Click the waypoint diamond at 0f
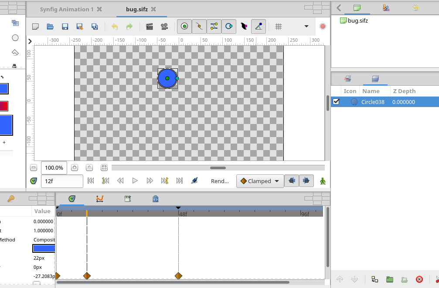The height and width of the screenshot is (288, 439). 58,276
